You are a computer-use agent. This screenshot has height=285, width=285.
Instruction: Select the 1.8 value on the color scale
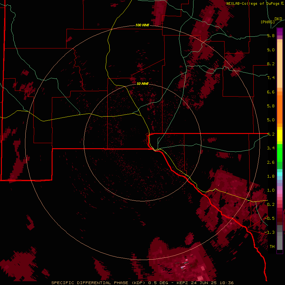coord(271,176)
